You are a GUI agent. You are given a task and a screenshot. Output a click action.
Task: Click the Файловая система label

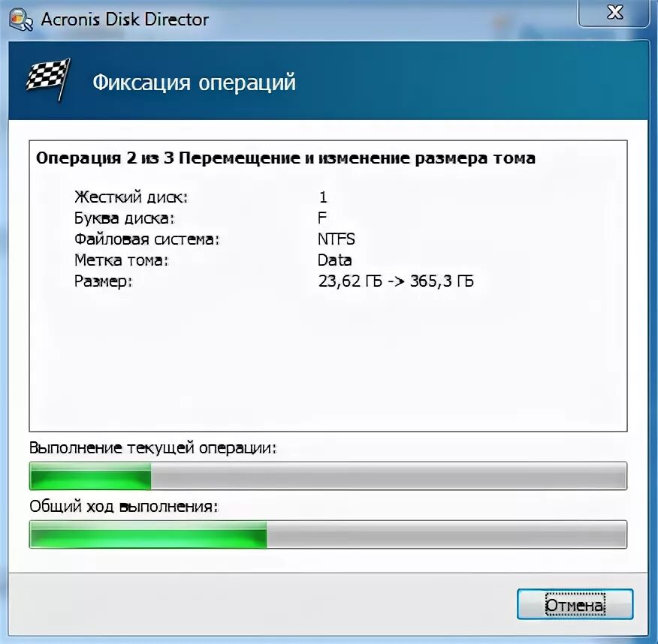pos(147,239)
